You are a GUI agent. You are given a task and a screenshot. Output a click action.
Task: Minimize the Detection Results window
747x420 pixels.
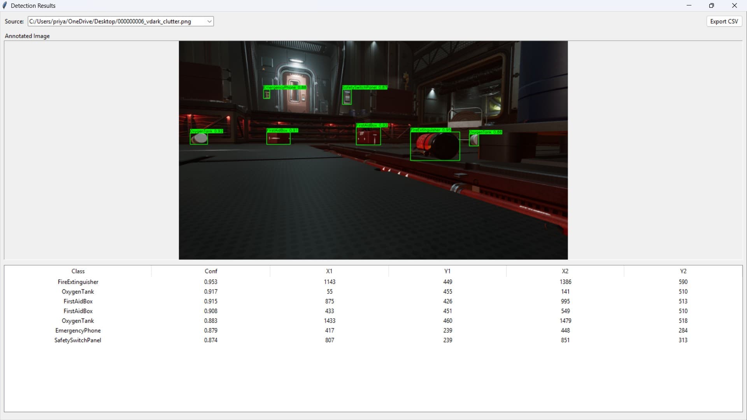click(689, 5)
